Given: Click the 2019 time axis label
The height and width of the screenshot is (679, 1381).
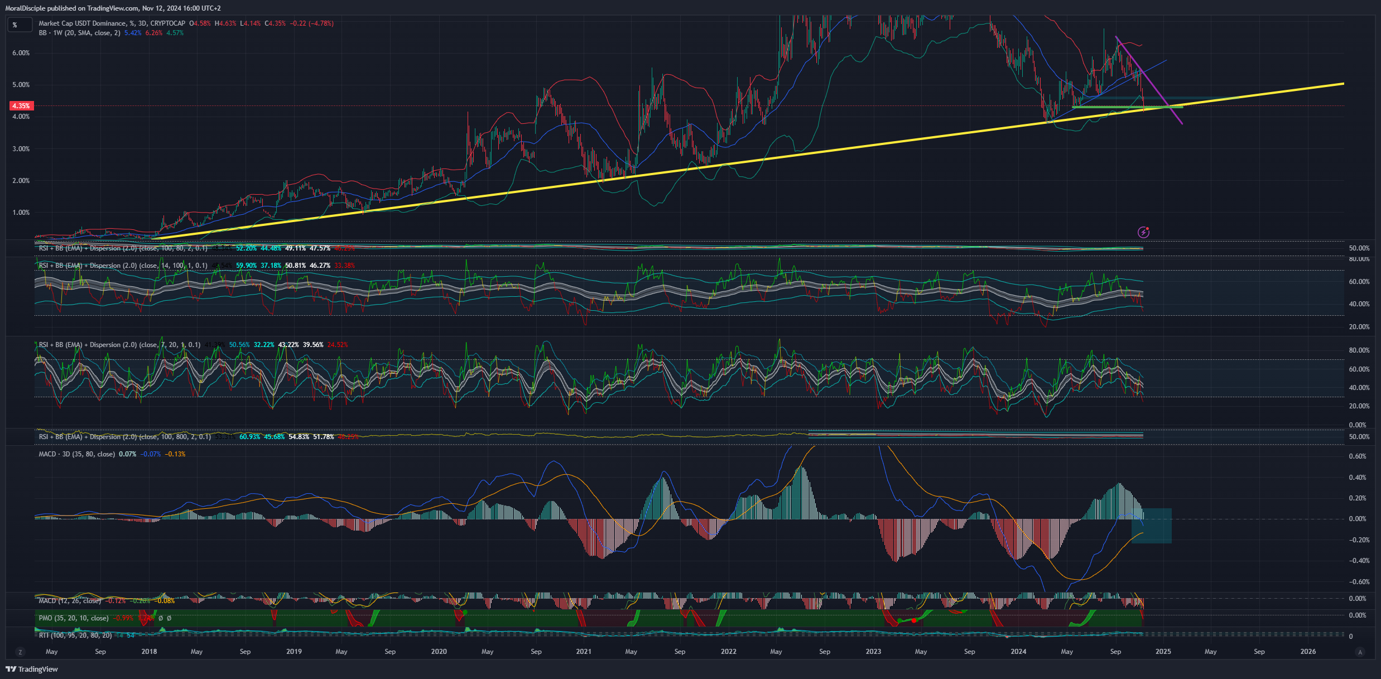Looking at the screenshot, I should pyautogui.click(x=294, y=652).
